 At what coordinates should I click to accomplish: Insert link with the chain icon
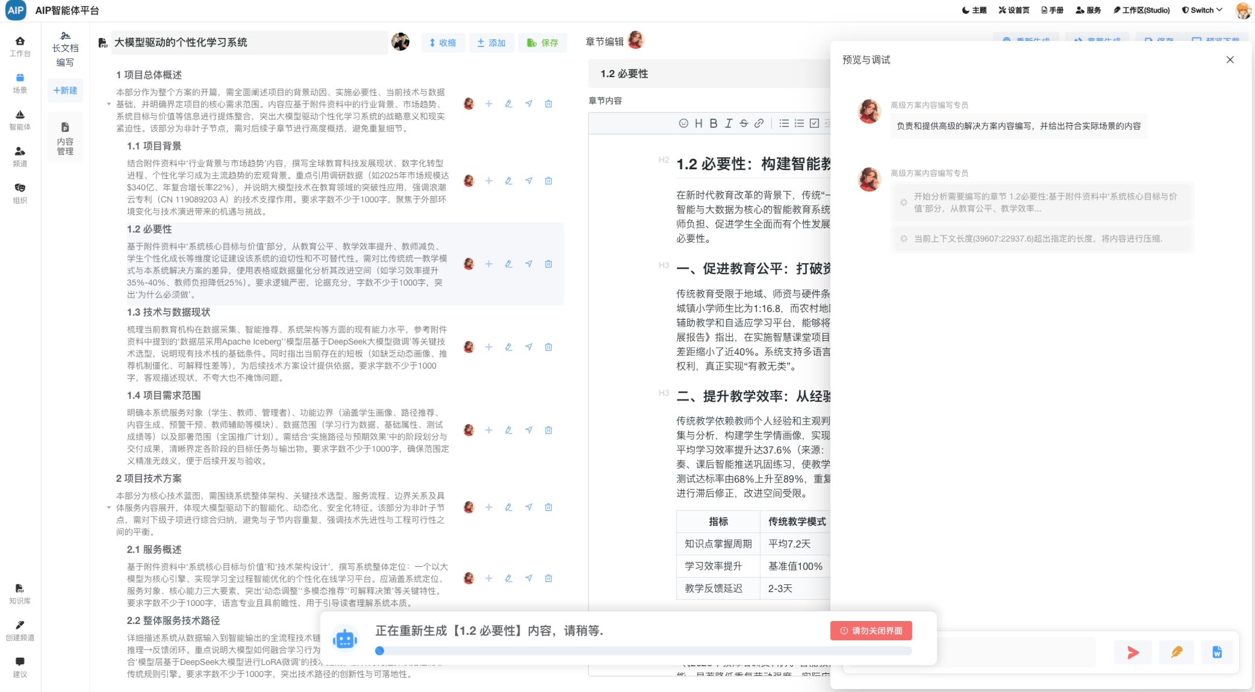pyautogui.click(x=759, y=123)
